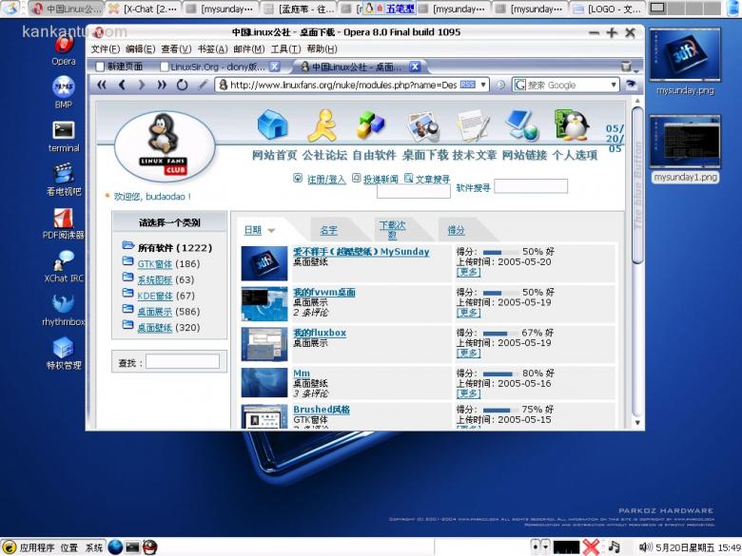
Task: Click the 投递新闻 link
Action: tap(381, 180)
